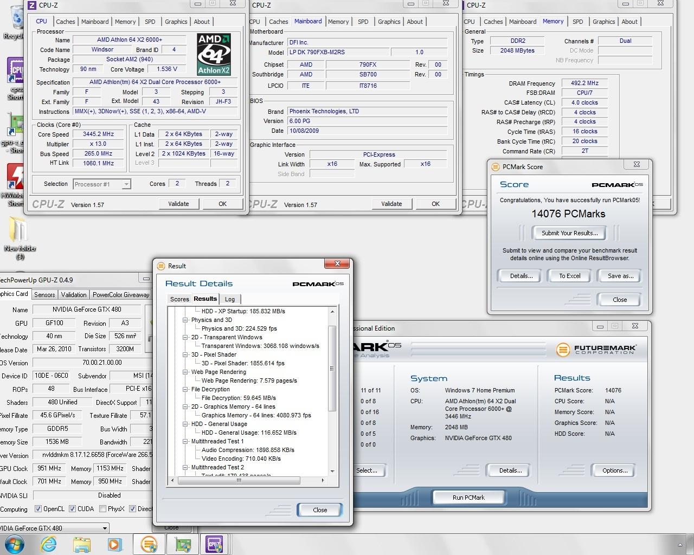Switch to the Scores tab in Result Details
Screen dimensions: 694x555
click(x=179, y=299)
